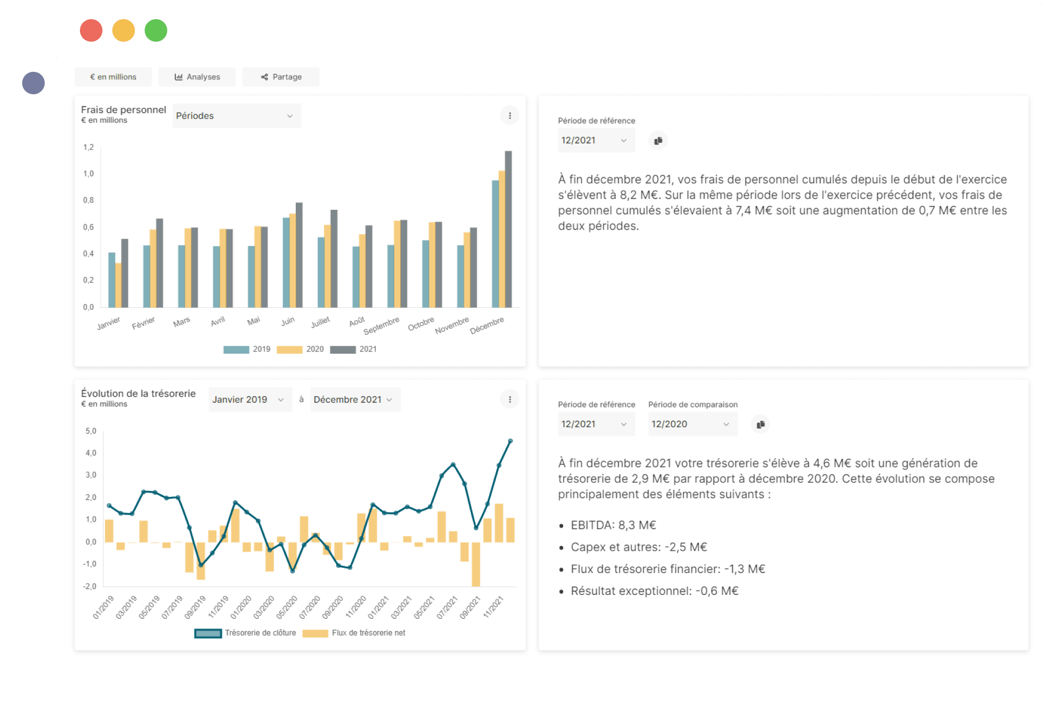
Task: Toggle the 2021 legend series
Action: click(353, 349)
